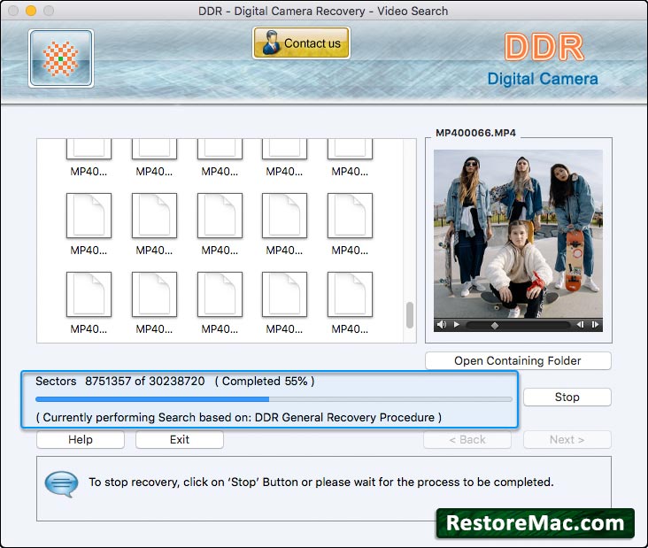Screen dimensions: 648x548
Task: Click the greyed-out Back button
Action: tap(467, 440)
